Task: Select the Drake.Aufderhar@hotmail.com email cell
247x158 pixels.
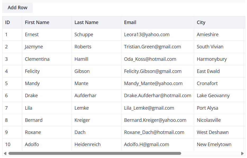Action: [157, 96]
